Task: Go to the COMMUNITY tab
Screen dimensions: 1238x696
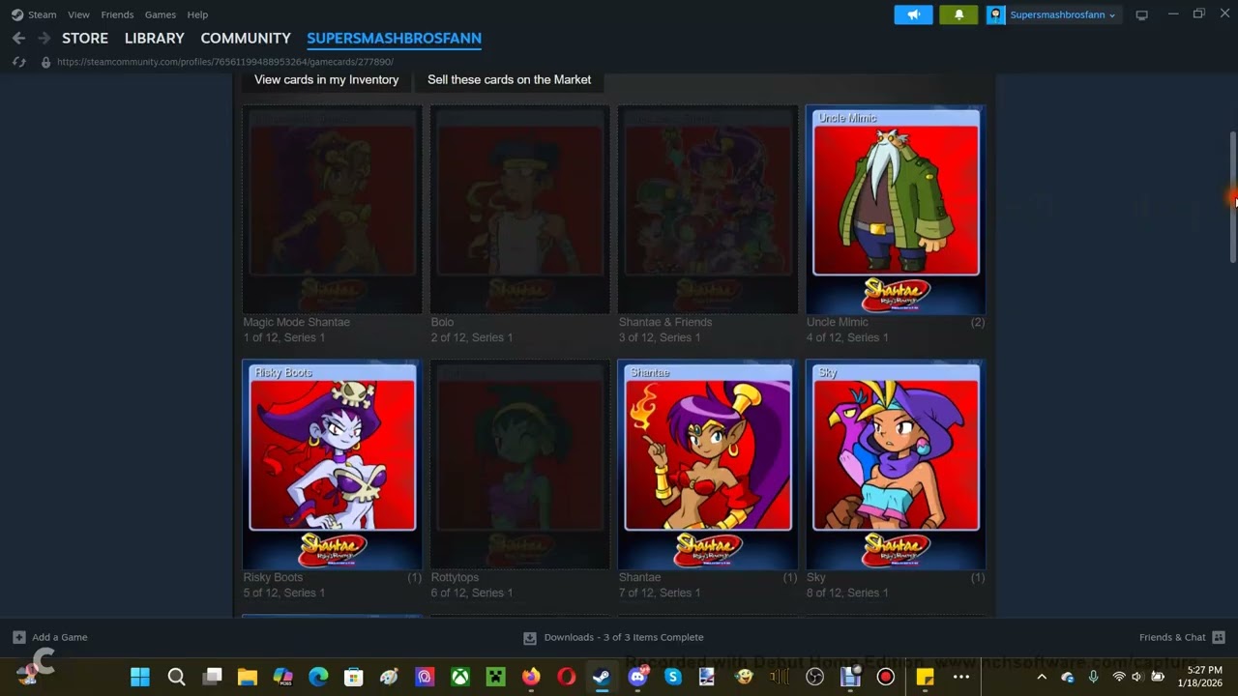Action: coord(246,38)
